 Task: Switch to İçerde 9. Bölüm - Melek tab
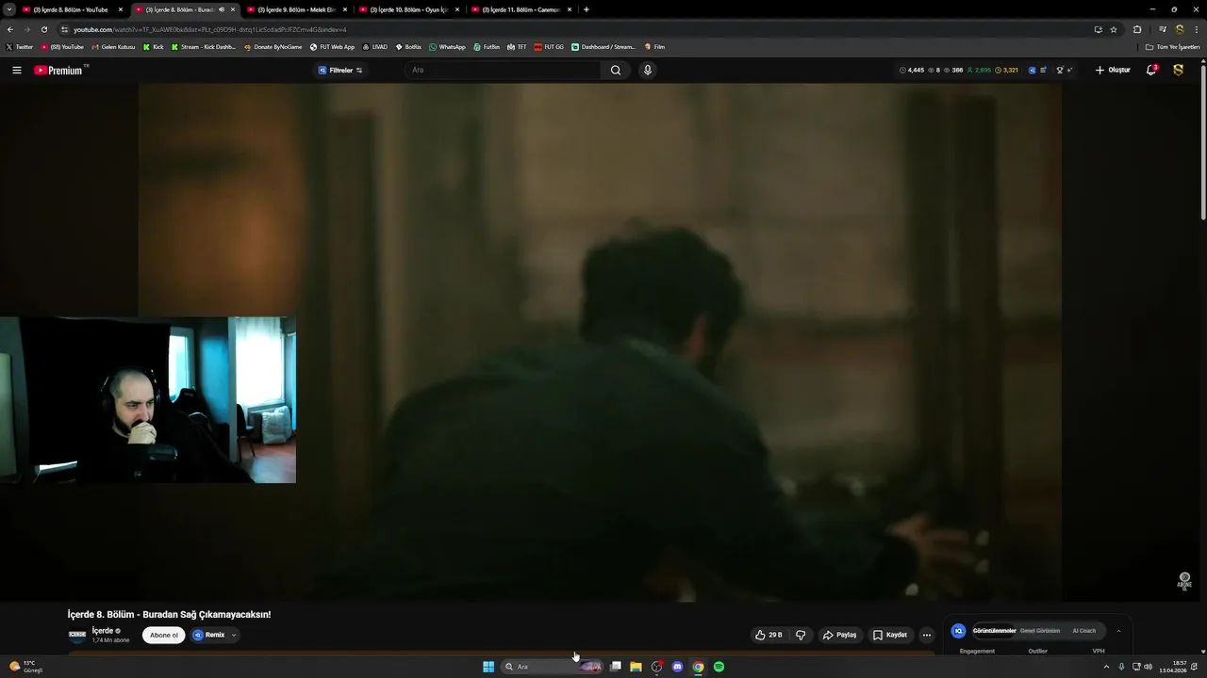(294, 9)
